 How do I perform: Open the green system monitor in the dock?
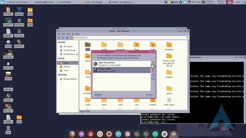coord(155,134)
